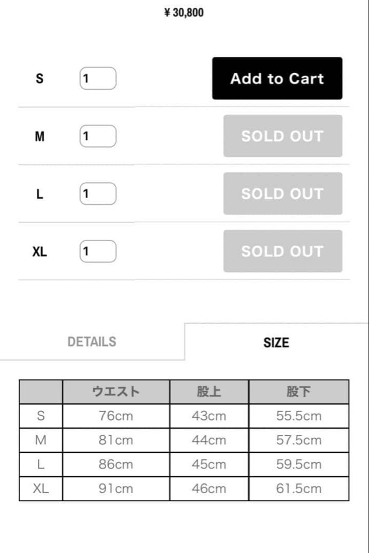Screen dimensions: 369x553
Task: Click the 股上 column header
Action: pos(209,392)
